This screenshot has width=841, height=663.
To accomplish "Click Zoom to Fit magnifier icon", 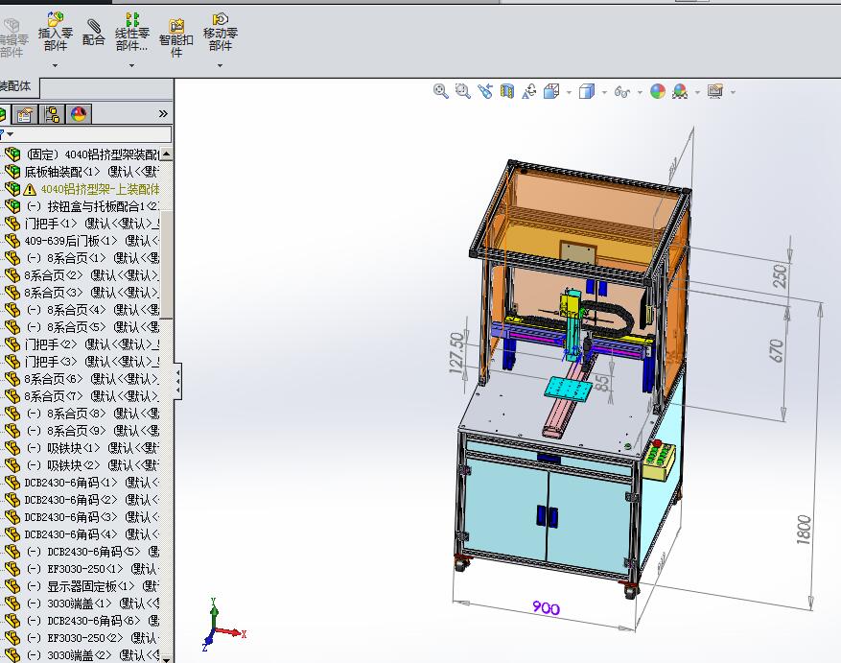I will tap(440, 91).
